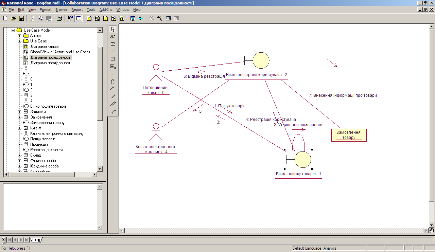Select the Class Instance tool

(x=113, y=66)
